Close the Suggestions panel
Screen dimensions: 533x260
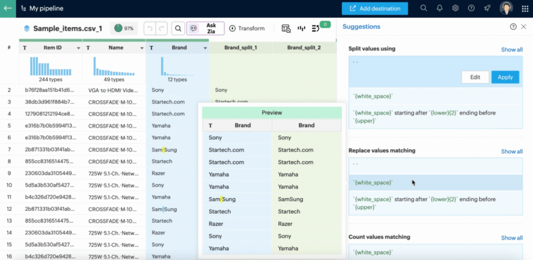[x=524, y=27]
